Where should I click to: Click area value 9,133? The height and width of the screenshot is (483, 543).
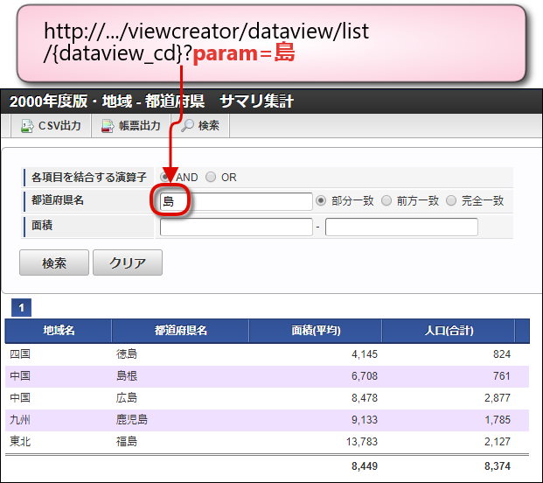tap(365, 420)
